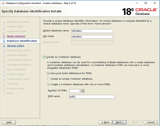160x126 pixels.
Task: Click the step bullet beside Nodes Selection
Action: click(4, 36)
